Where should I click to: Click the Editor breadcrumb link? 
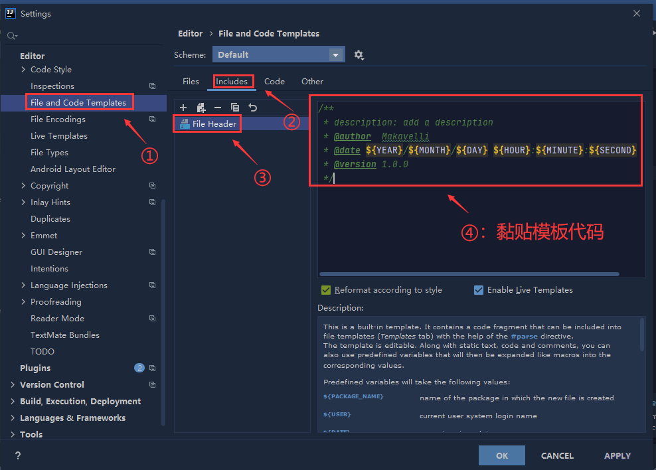191,33
